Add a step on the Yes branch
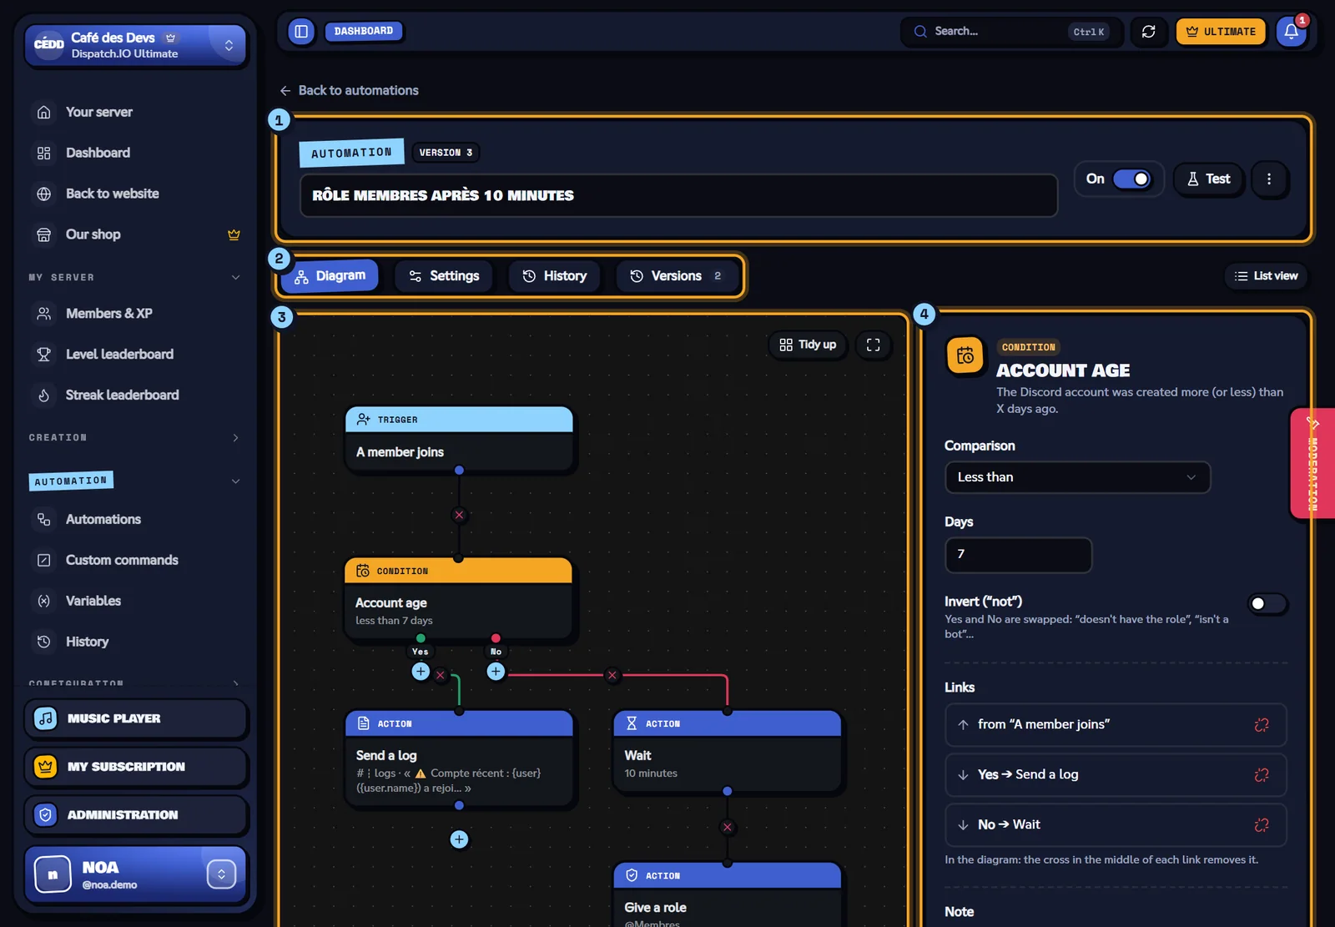Image resolution: width=1335 pixels, height=927 pixels. (421, 671)
